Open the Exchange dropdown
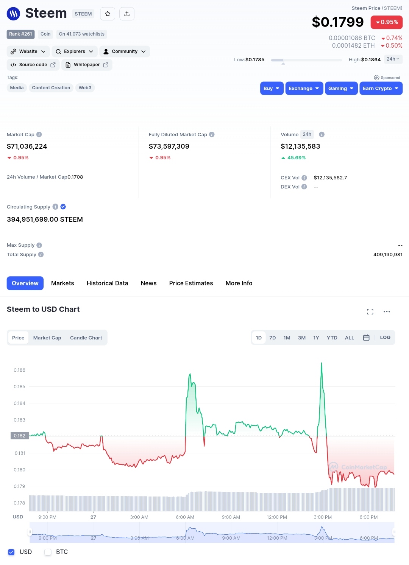 click(x=304, y=88)
